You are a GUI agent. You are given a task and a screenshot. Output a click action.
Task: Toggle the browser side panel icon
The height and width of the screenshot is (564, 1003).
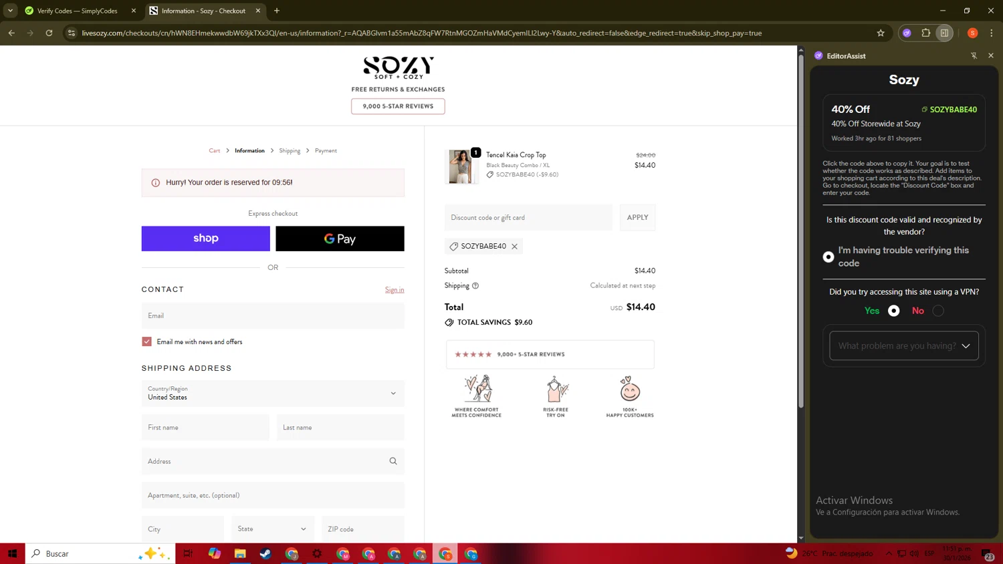click(944, 33)
